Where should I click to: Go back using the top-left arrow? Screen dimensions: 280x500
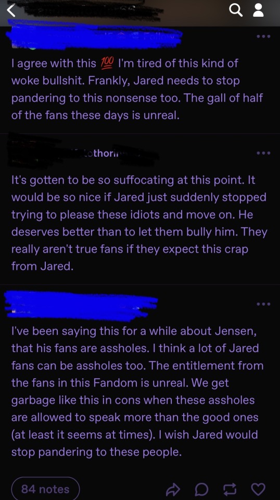coord(11,10)
